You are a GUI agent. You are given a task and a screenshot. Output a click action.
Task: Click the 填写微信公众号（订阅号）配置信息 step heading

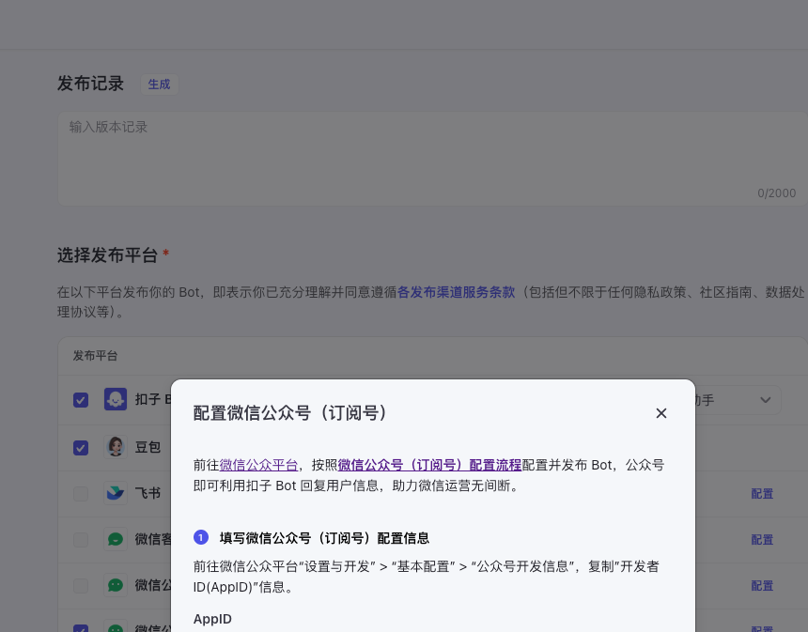[x=324, y=538]
